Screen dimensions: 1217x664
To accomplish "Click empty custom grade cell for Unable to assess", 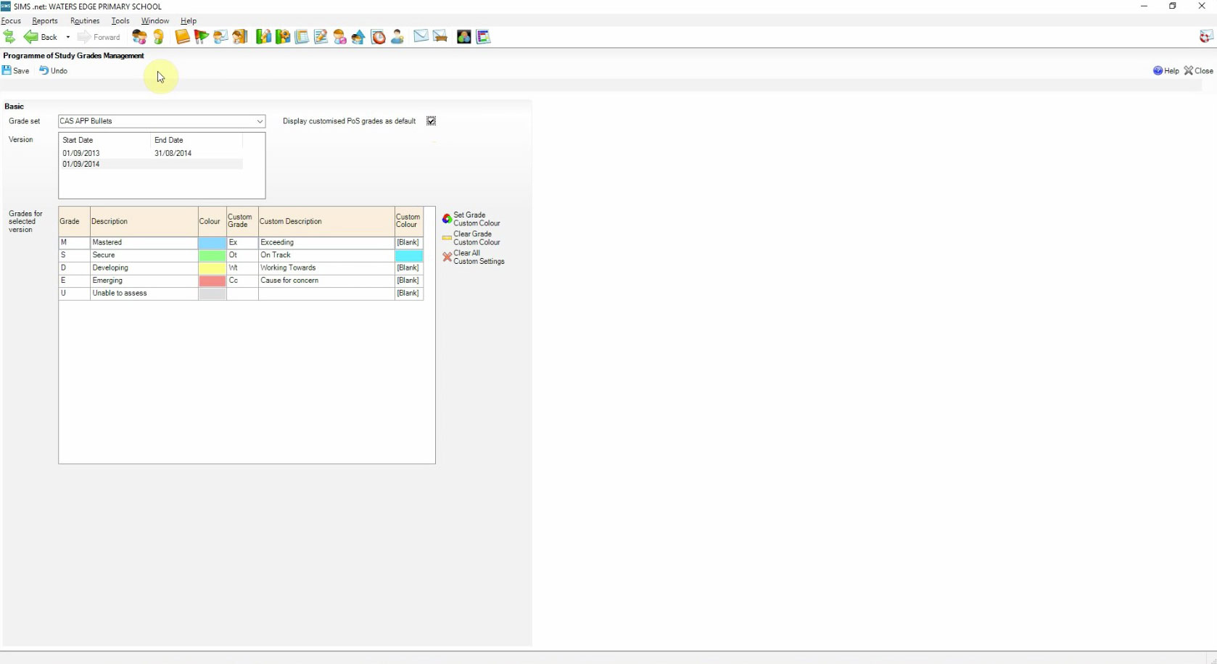I will pyautogui.click(x=242, y=294).
